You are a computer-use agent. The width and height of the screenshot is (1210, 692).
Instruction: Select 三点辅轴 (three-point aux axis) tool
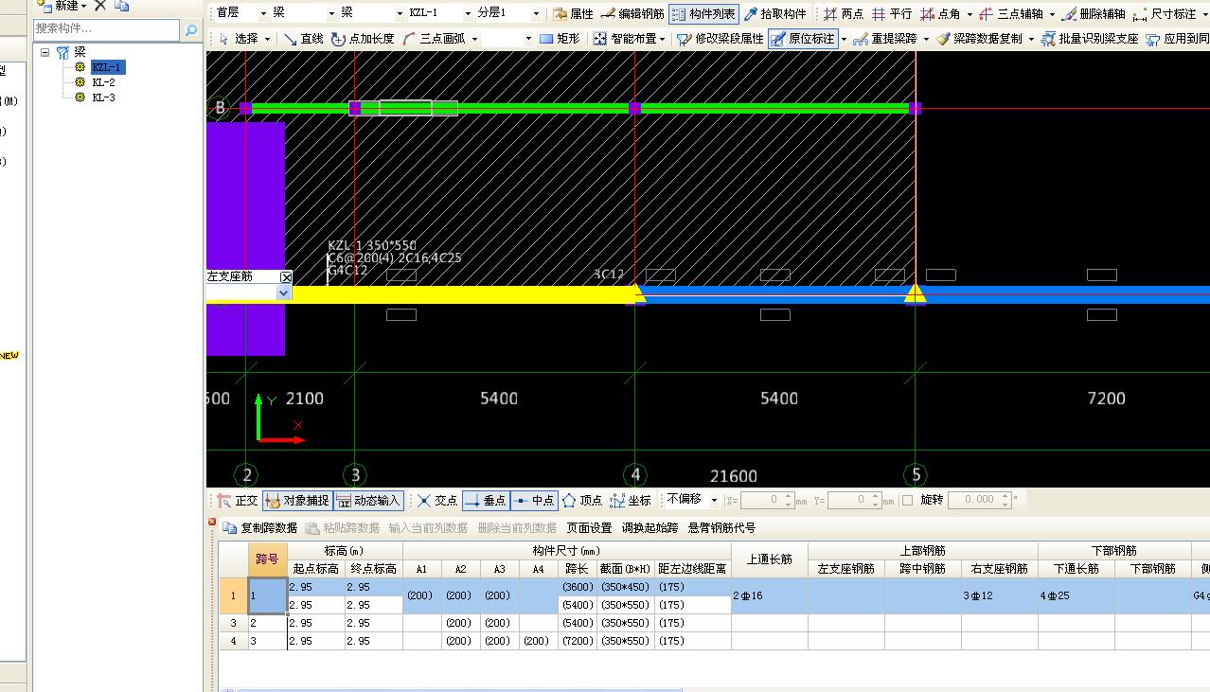tap(1011, 14)
